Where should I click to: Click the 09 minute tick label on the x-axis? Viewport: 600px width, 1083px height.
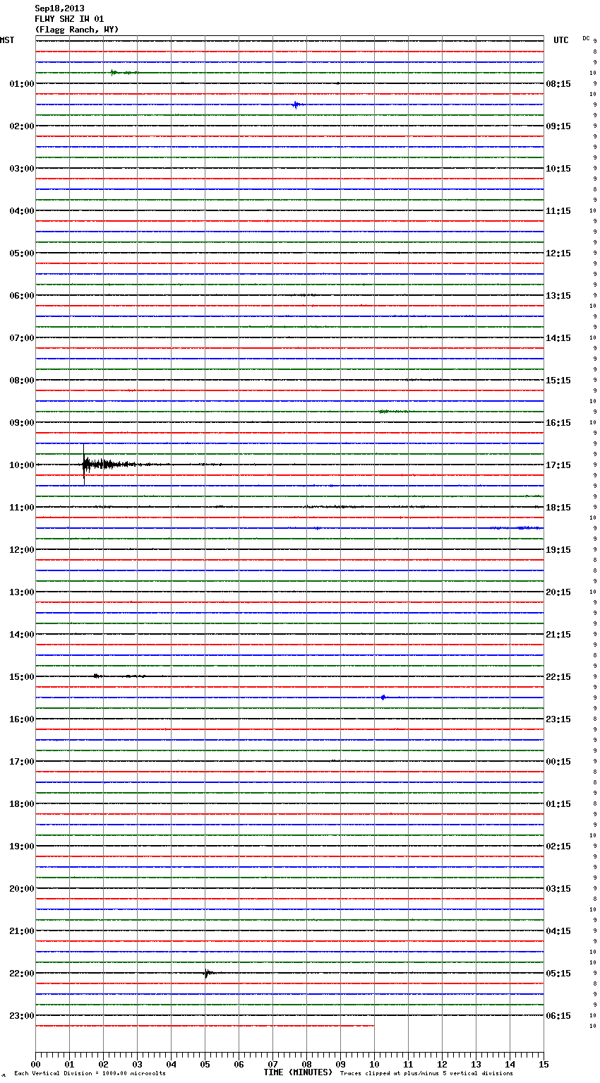coord(340,1064)
